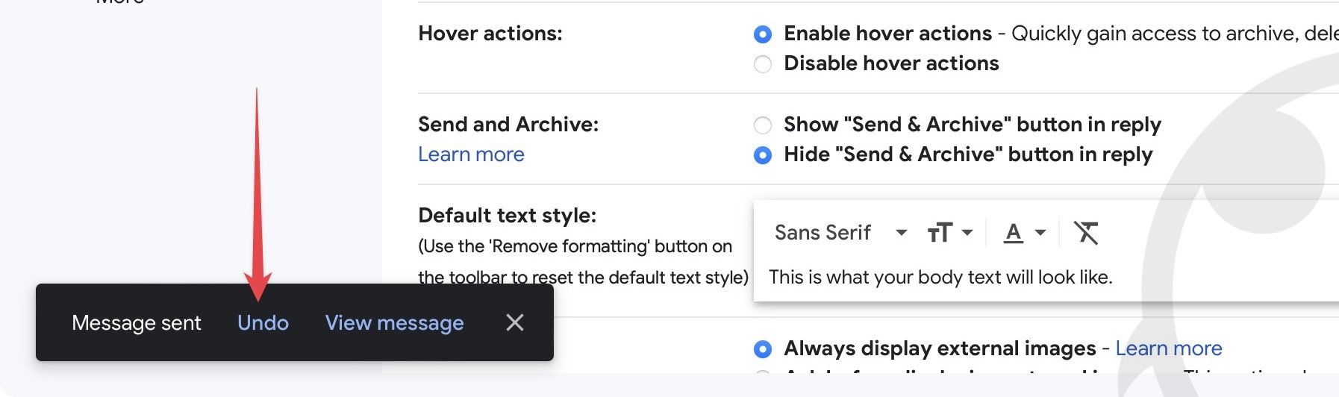Open the text color (underlined A) icon

point(1023,233)
